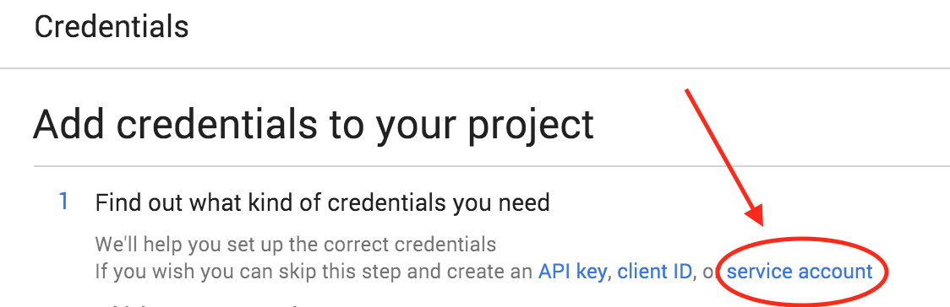Viewport: 950px width, 307px height.
Task: Click the skip this step sentence
Action: pyautogui.click(x=483, y=272)
